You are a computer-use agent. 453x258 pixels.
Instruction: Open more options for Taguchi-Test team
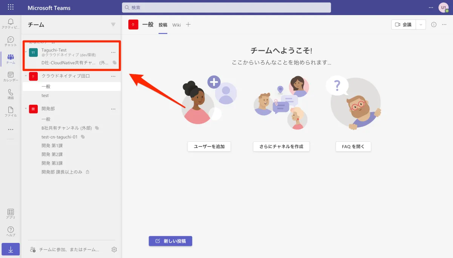113,52
